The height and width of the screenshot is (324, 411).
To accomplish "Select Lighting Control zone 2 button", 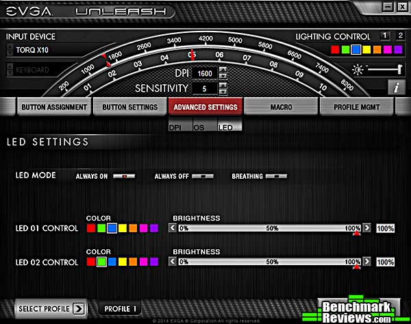I will [400, 36].
